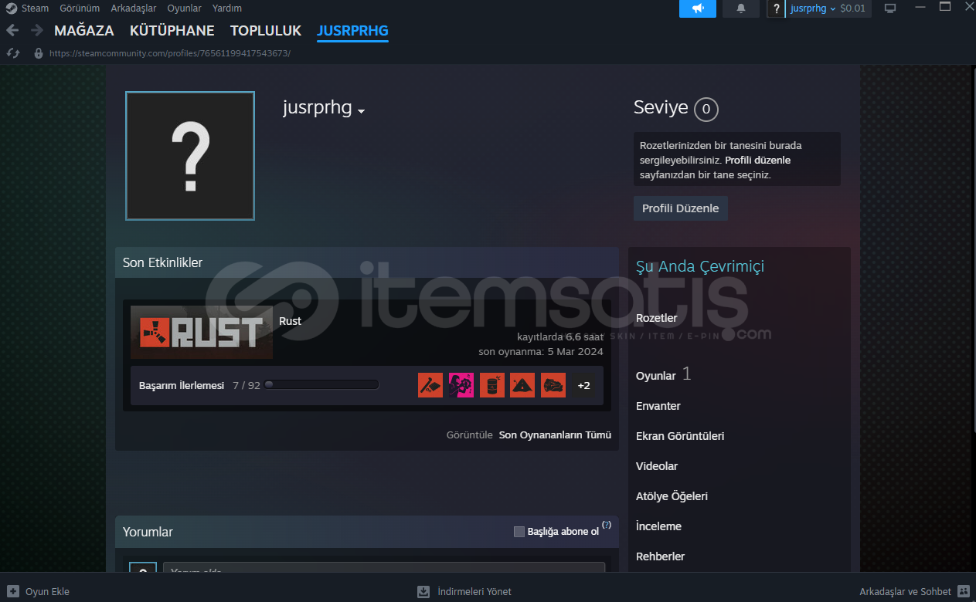Open the Arkadaşlar menu
Viewport: 976px width, 602px height.
tap(134, 8)
